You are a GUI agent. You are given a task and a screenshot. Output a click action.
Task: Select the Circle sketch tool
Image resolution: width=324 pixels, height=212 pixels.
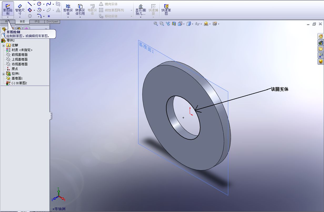(39, 4)
